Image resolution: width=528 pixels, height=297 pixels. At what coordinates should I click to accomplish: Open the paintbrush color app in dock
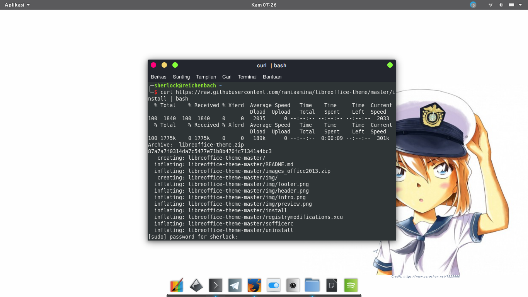click(x=177, y=285)
